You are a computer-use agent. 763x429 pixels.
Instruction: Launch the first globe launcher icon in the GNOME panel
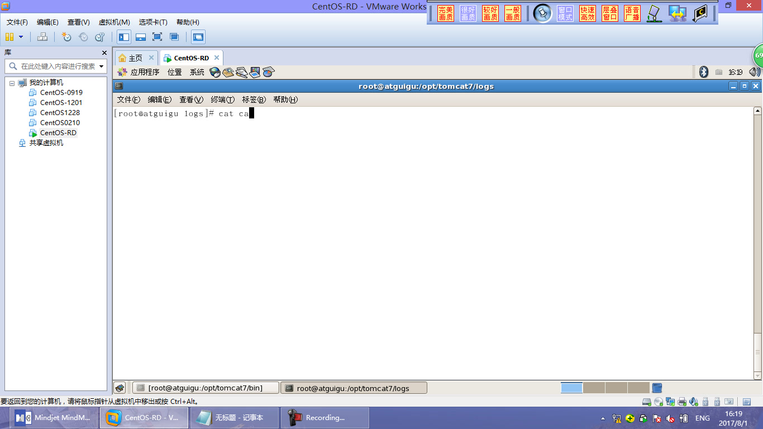[x=215, y=72]
